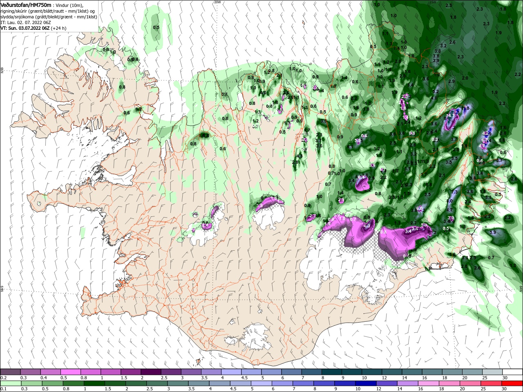Click the 0.8 swatch in the snow legend row
This screenshot has width=523, height=392.
point(90,372)
